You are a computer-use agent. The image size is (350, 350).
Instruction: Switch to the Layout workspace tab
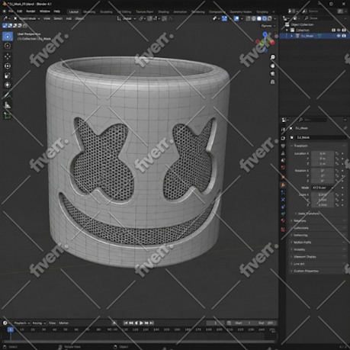click(x=74, y=11)
